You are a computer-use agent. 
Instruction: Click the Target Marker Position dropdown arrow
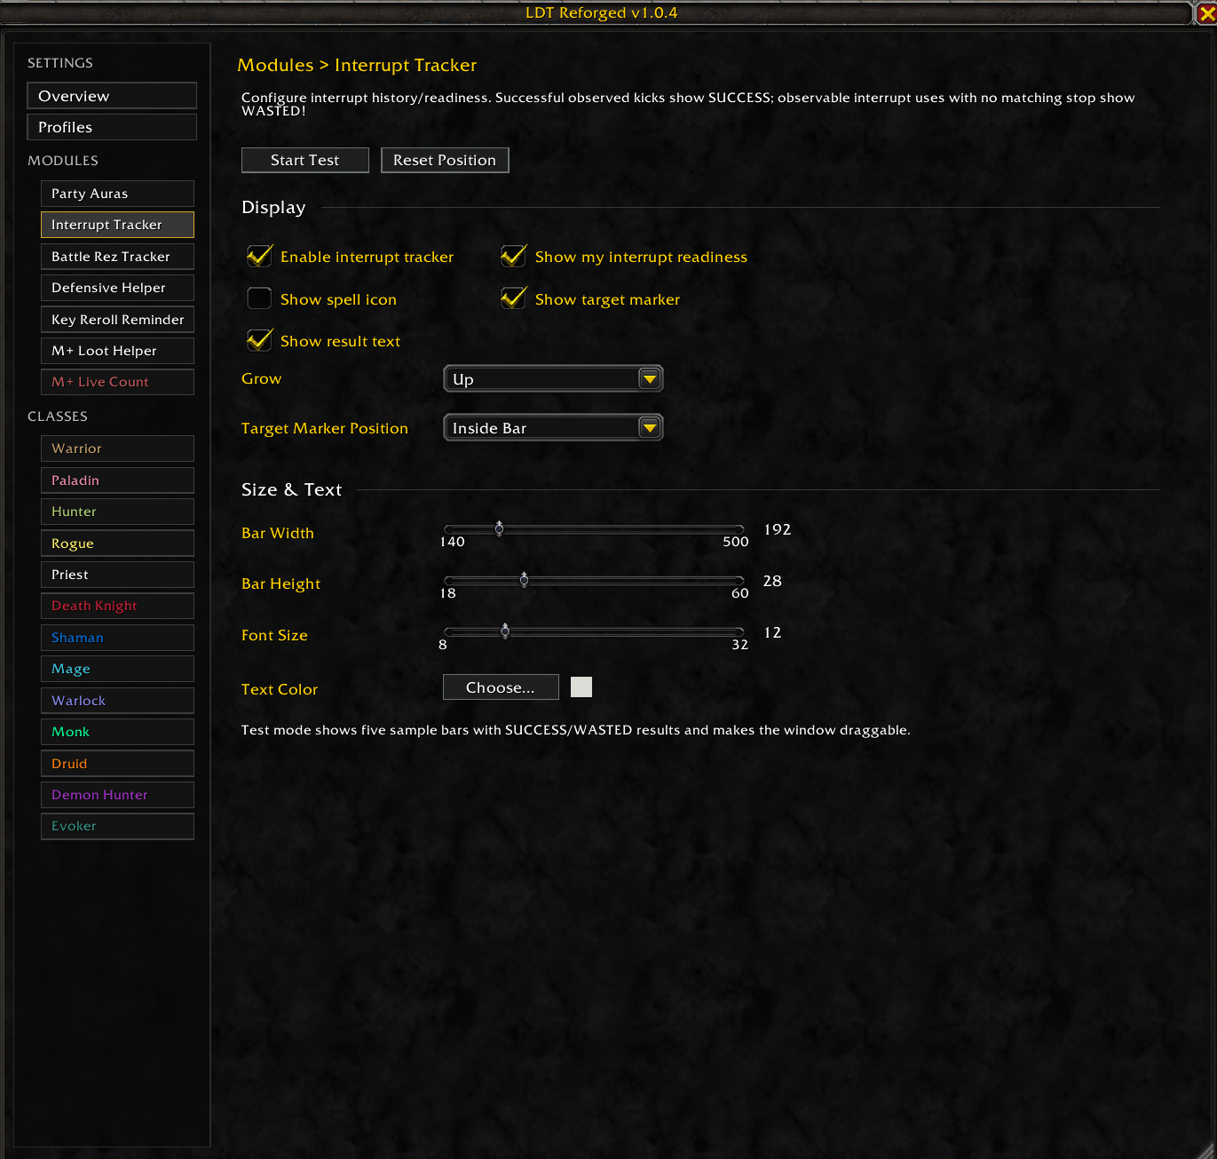click(650, 428)
